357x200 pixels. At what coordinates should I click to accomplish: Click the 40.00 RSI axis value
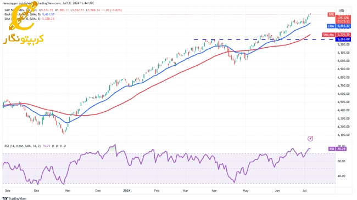(342, 176)
